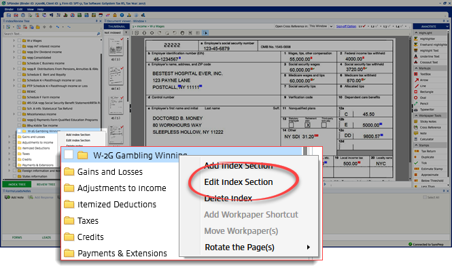Click the THUMBNAIL panel header button
The height and width of the screenshot is (274, 452).
click(116, 27)
